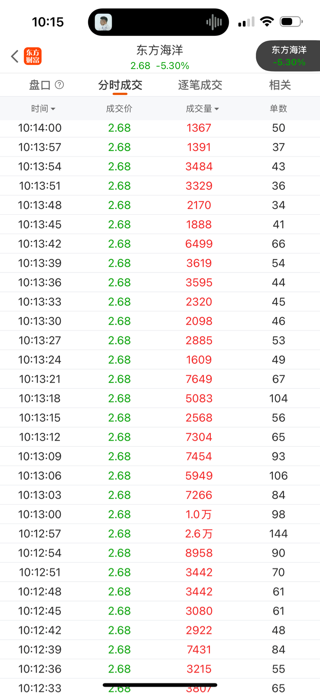Image resolution: width=320 pixels, height=693 pixels.
Task: Tap the audio waveform icon in Dynamic Island
Action: 214,22
